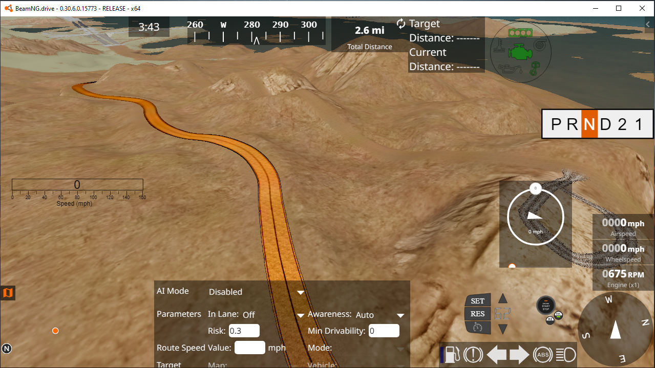
Task: Click the Wheelspeed mph readout
Action: (x=623, y=253)
